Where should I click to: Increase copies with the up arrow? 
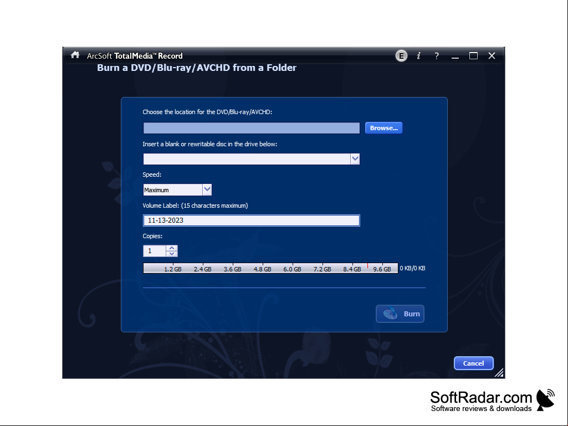click(x=172, y=248)
